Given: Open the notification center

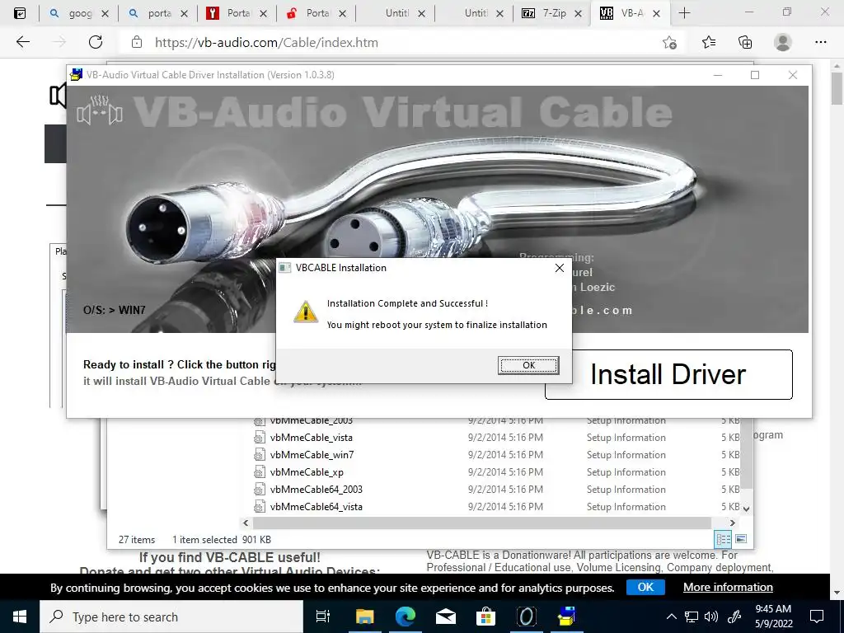Looking at the screenshot, I should (817, 617).
